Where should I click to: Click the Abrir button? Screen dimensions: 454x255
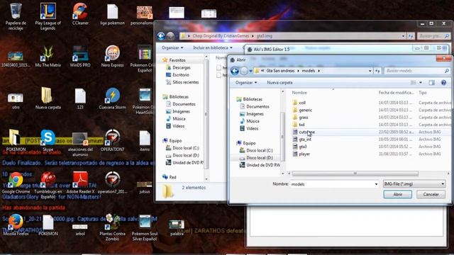397,195
